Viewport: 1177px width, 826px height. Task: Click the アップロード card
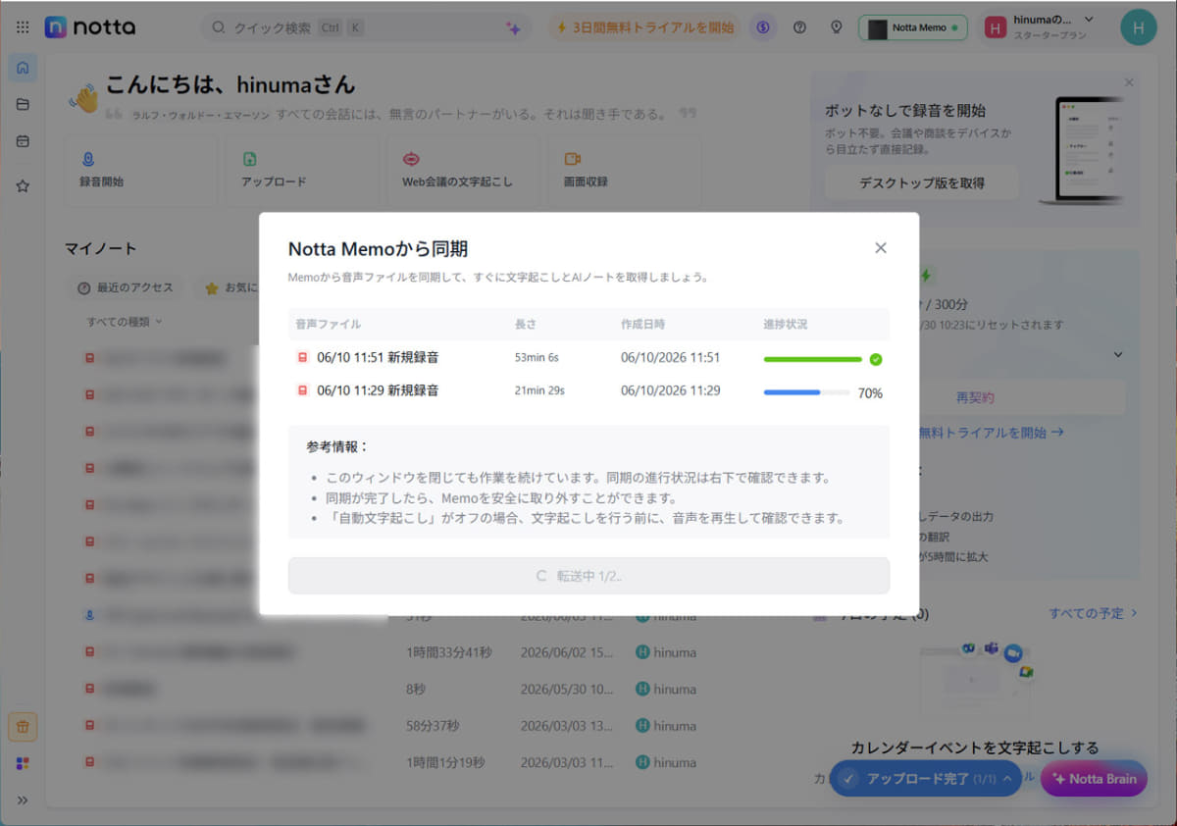click(x=301, y=171)
